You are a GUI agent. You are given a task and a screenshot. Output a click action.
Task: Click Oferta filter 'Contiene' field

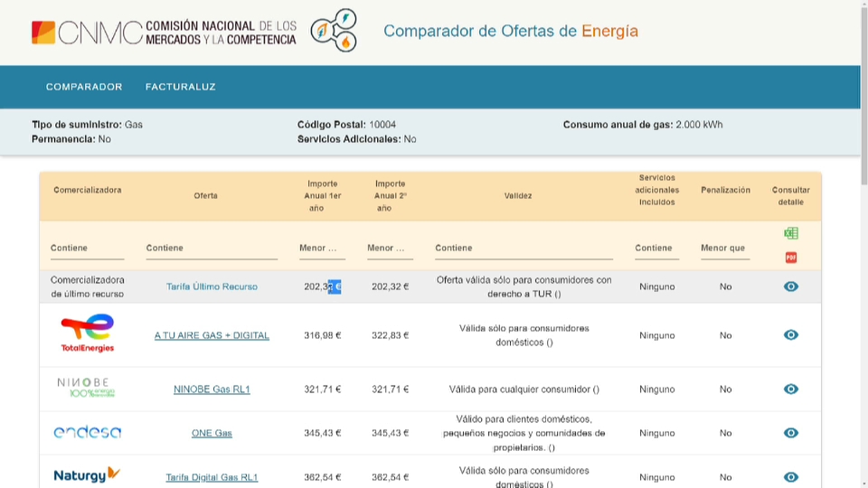[x=212, y=249]
